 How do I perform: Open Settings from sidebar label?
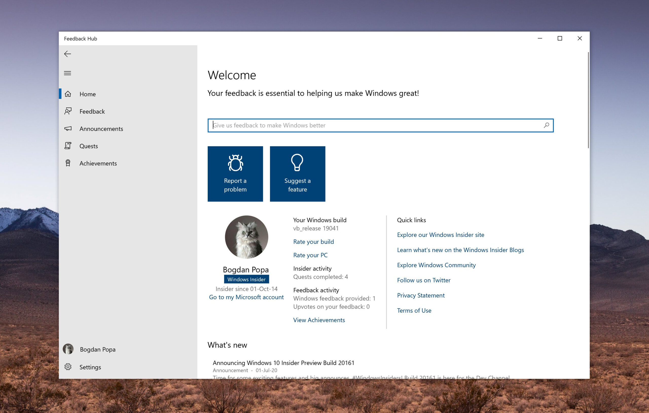point(90,367)
